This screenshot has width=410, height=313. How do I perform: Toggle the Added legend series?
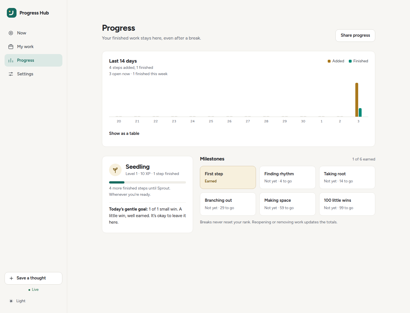pos(336,61)
